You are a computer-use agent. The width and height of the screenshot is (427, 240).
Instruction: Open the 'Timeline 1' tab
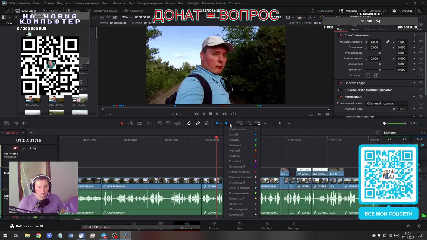[12, 133]
